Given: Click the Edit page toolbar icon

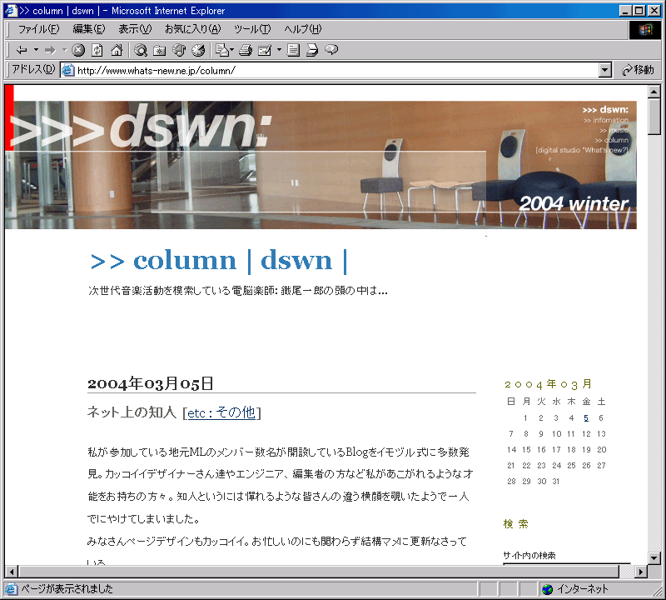Looking at the screenshot, I should coord(265,50).
